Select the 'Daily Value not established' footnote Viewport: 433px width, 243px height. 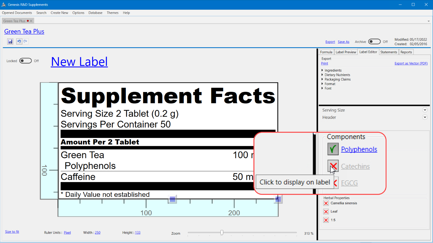pos(105,194)
